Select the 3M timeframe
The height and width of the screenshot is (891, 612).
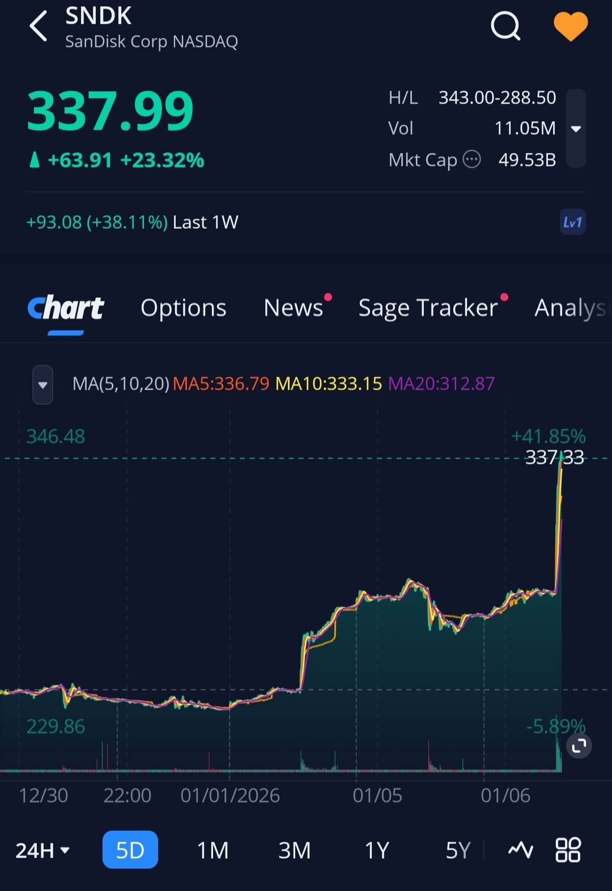(295, 850)
